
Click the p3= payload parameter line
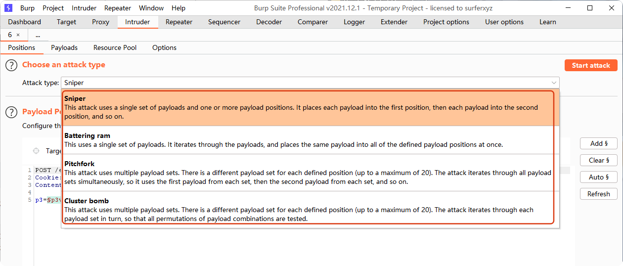[48, 200]
